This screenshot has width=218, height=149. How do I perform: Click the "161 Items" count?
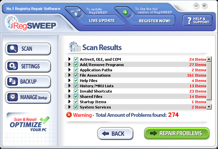point(196,75)
